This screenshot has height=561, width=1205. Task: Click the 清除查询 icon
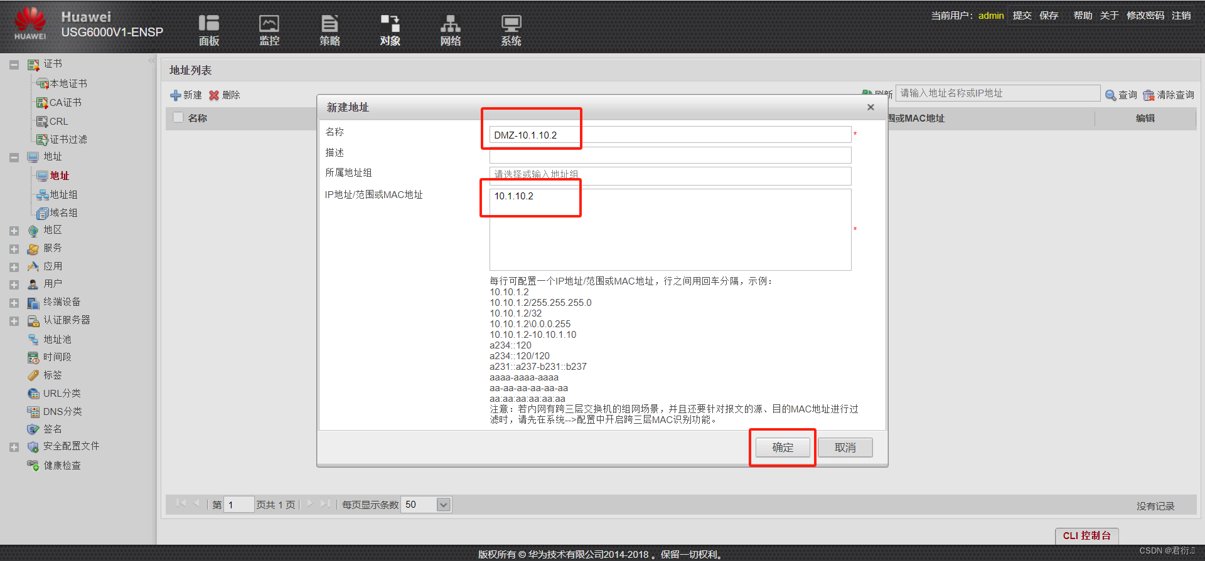click(x=1149, y=95)
